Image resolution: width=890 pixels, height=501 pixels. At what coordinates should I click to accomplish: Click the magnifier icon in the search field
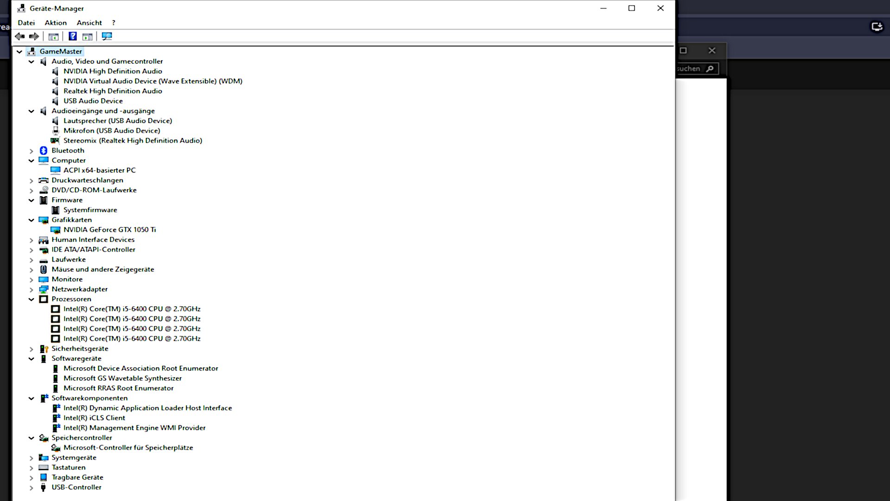710,69
